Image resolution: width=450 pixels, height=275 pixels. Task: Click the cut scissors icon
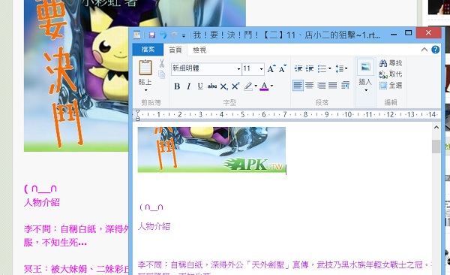(x=161, y=63)
